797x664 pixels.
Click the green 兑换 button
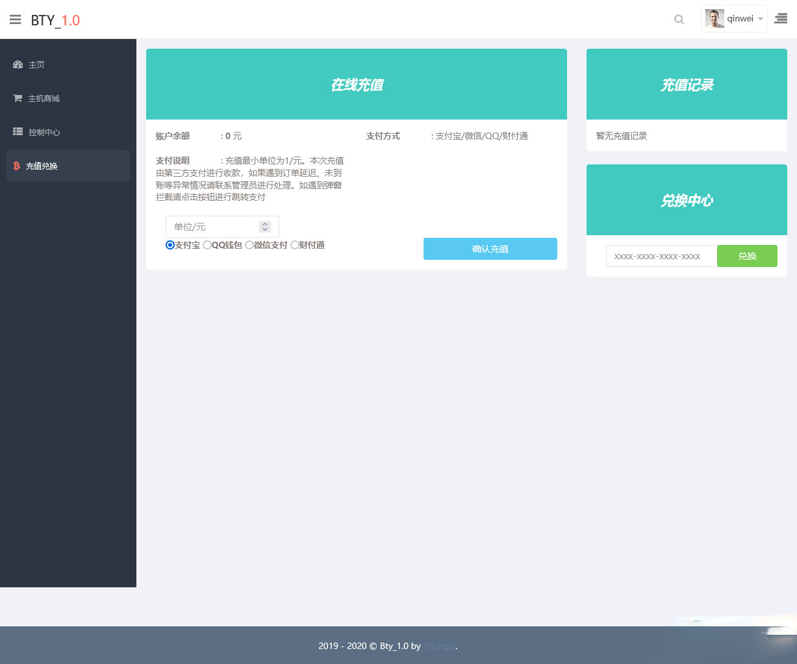click(747, 256)
